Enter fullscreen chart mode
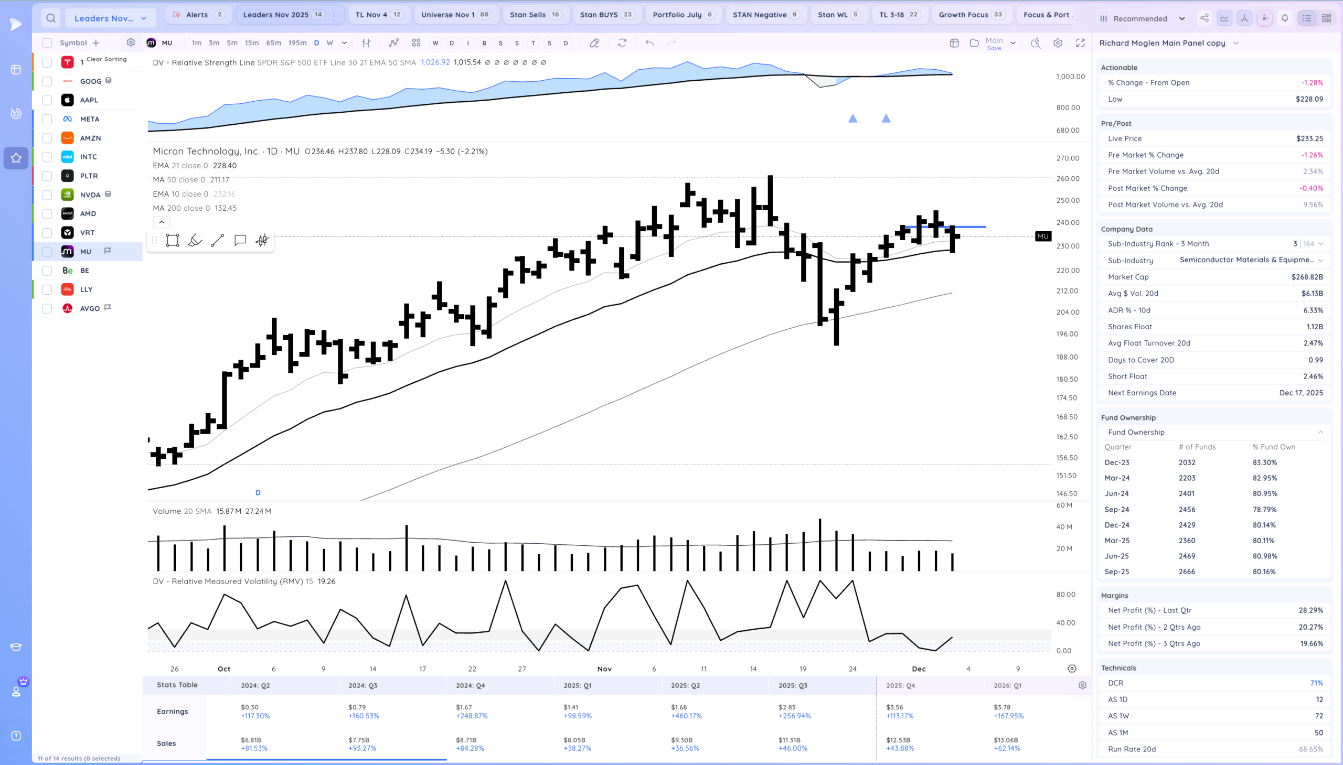 pos(1080,43)
